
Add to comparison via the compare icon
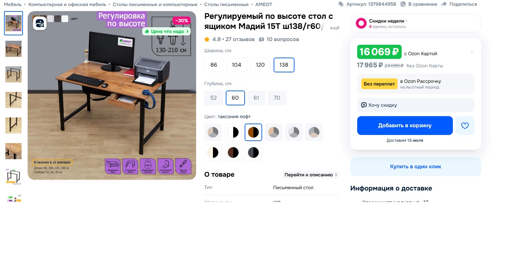pos(403,4)
